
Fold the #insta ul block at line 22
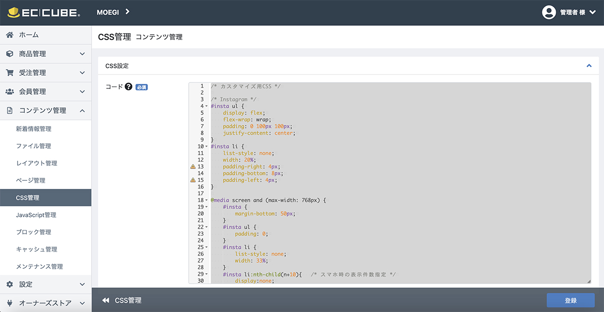[206, 227]
